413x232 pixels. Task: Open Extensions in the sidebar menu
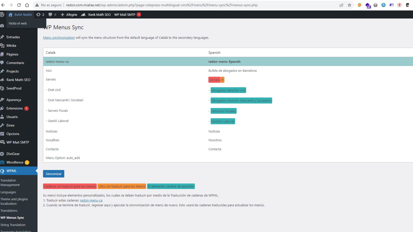[x=15, y=108]
